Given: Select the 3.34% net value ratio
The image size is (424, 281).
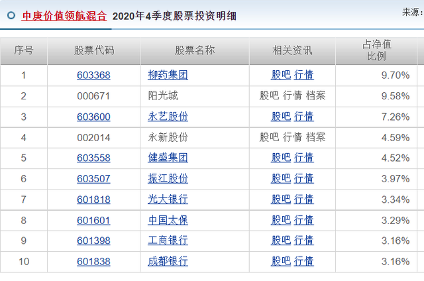Looking at the screenshot, I should point(396,199).
